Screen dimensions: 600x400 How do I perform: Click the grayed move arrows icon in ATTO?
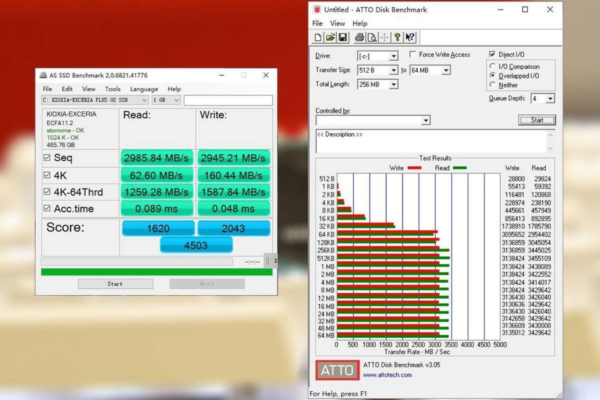pyautogui.click(x=384, y=37)
